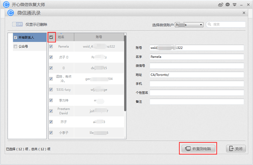253x165 pixels.
Task: Click the search magnifier icon
Action: pyautogui.click(x=210, y=24)
